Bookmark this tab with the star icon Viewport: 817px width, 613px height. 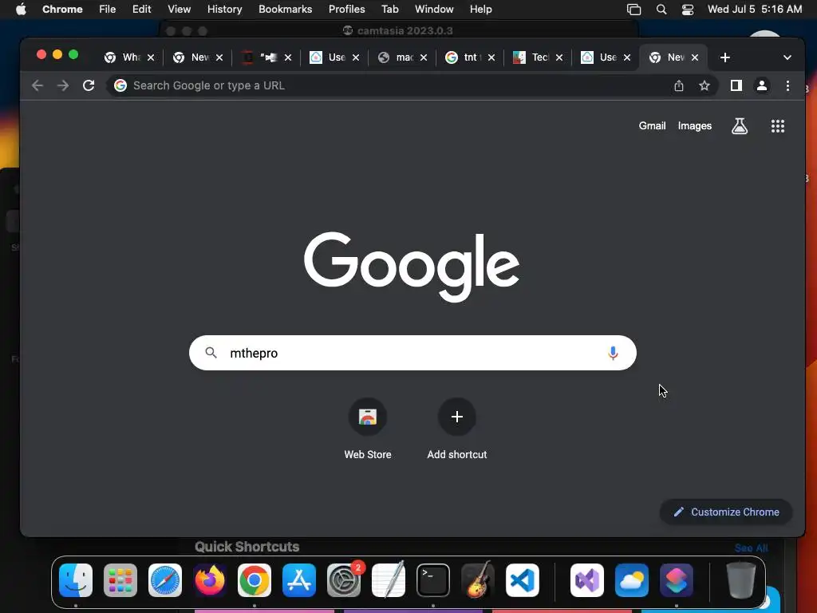(705, 85)
